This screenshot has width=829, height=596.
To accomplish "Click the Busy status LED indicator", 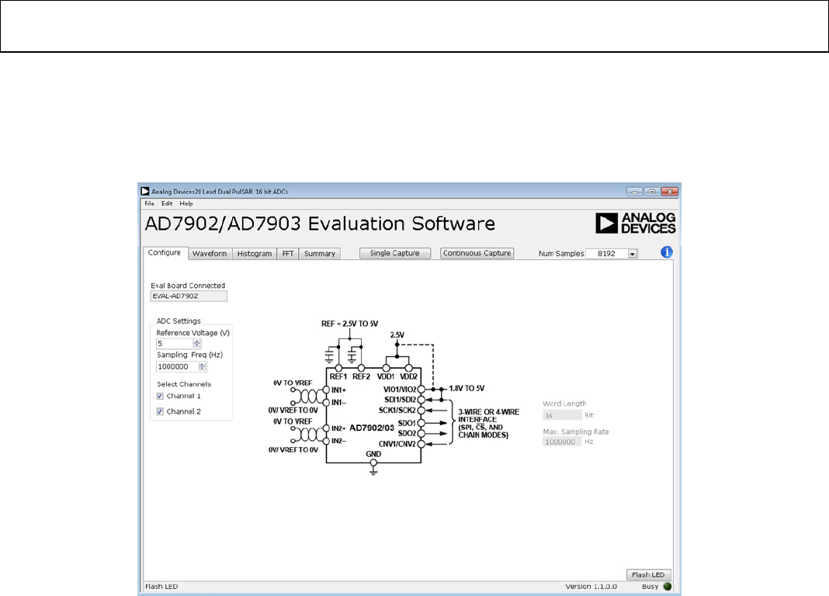I will [667, 586].
